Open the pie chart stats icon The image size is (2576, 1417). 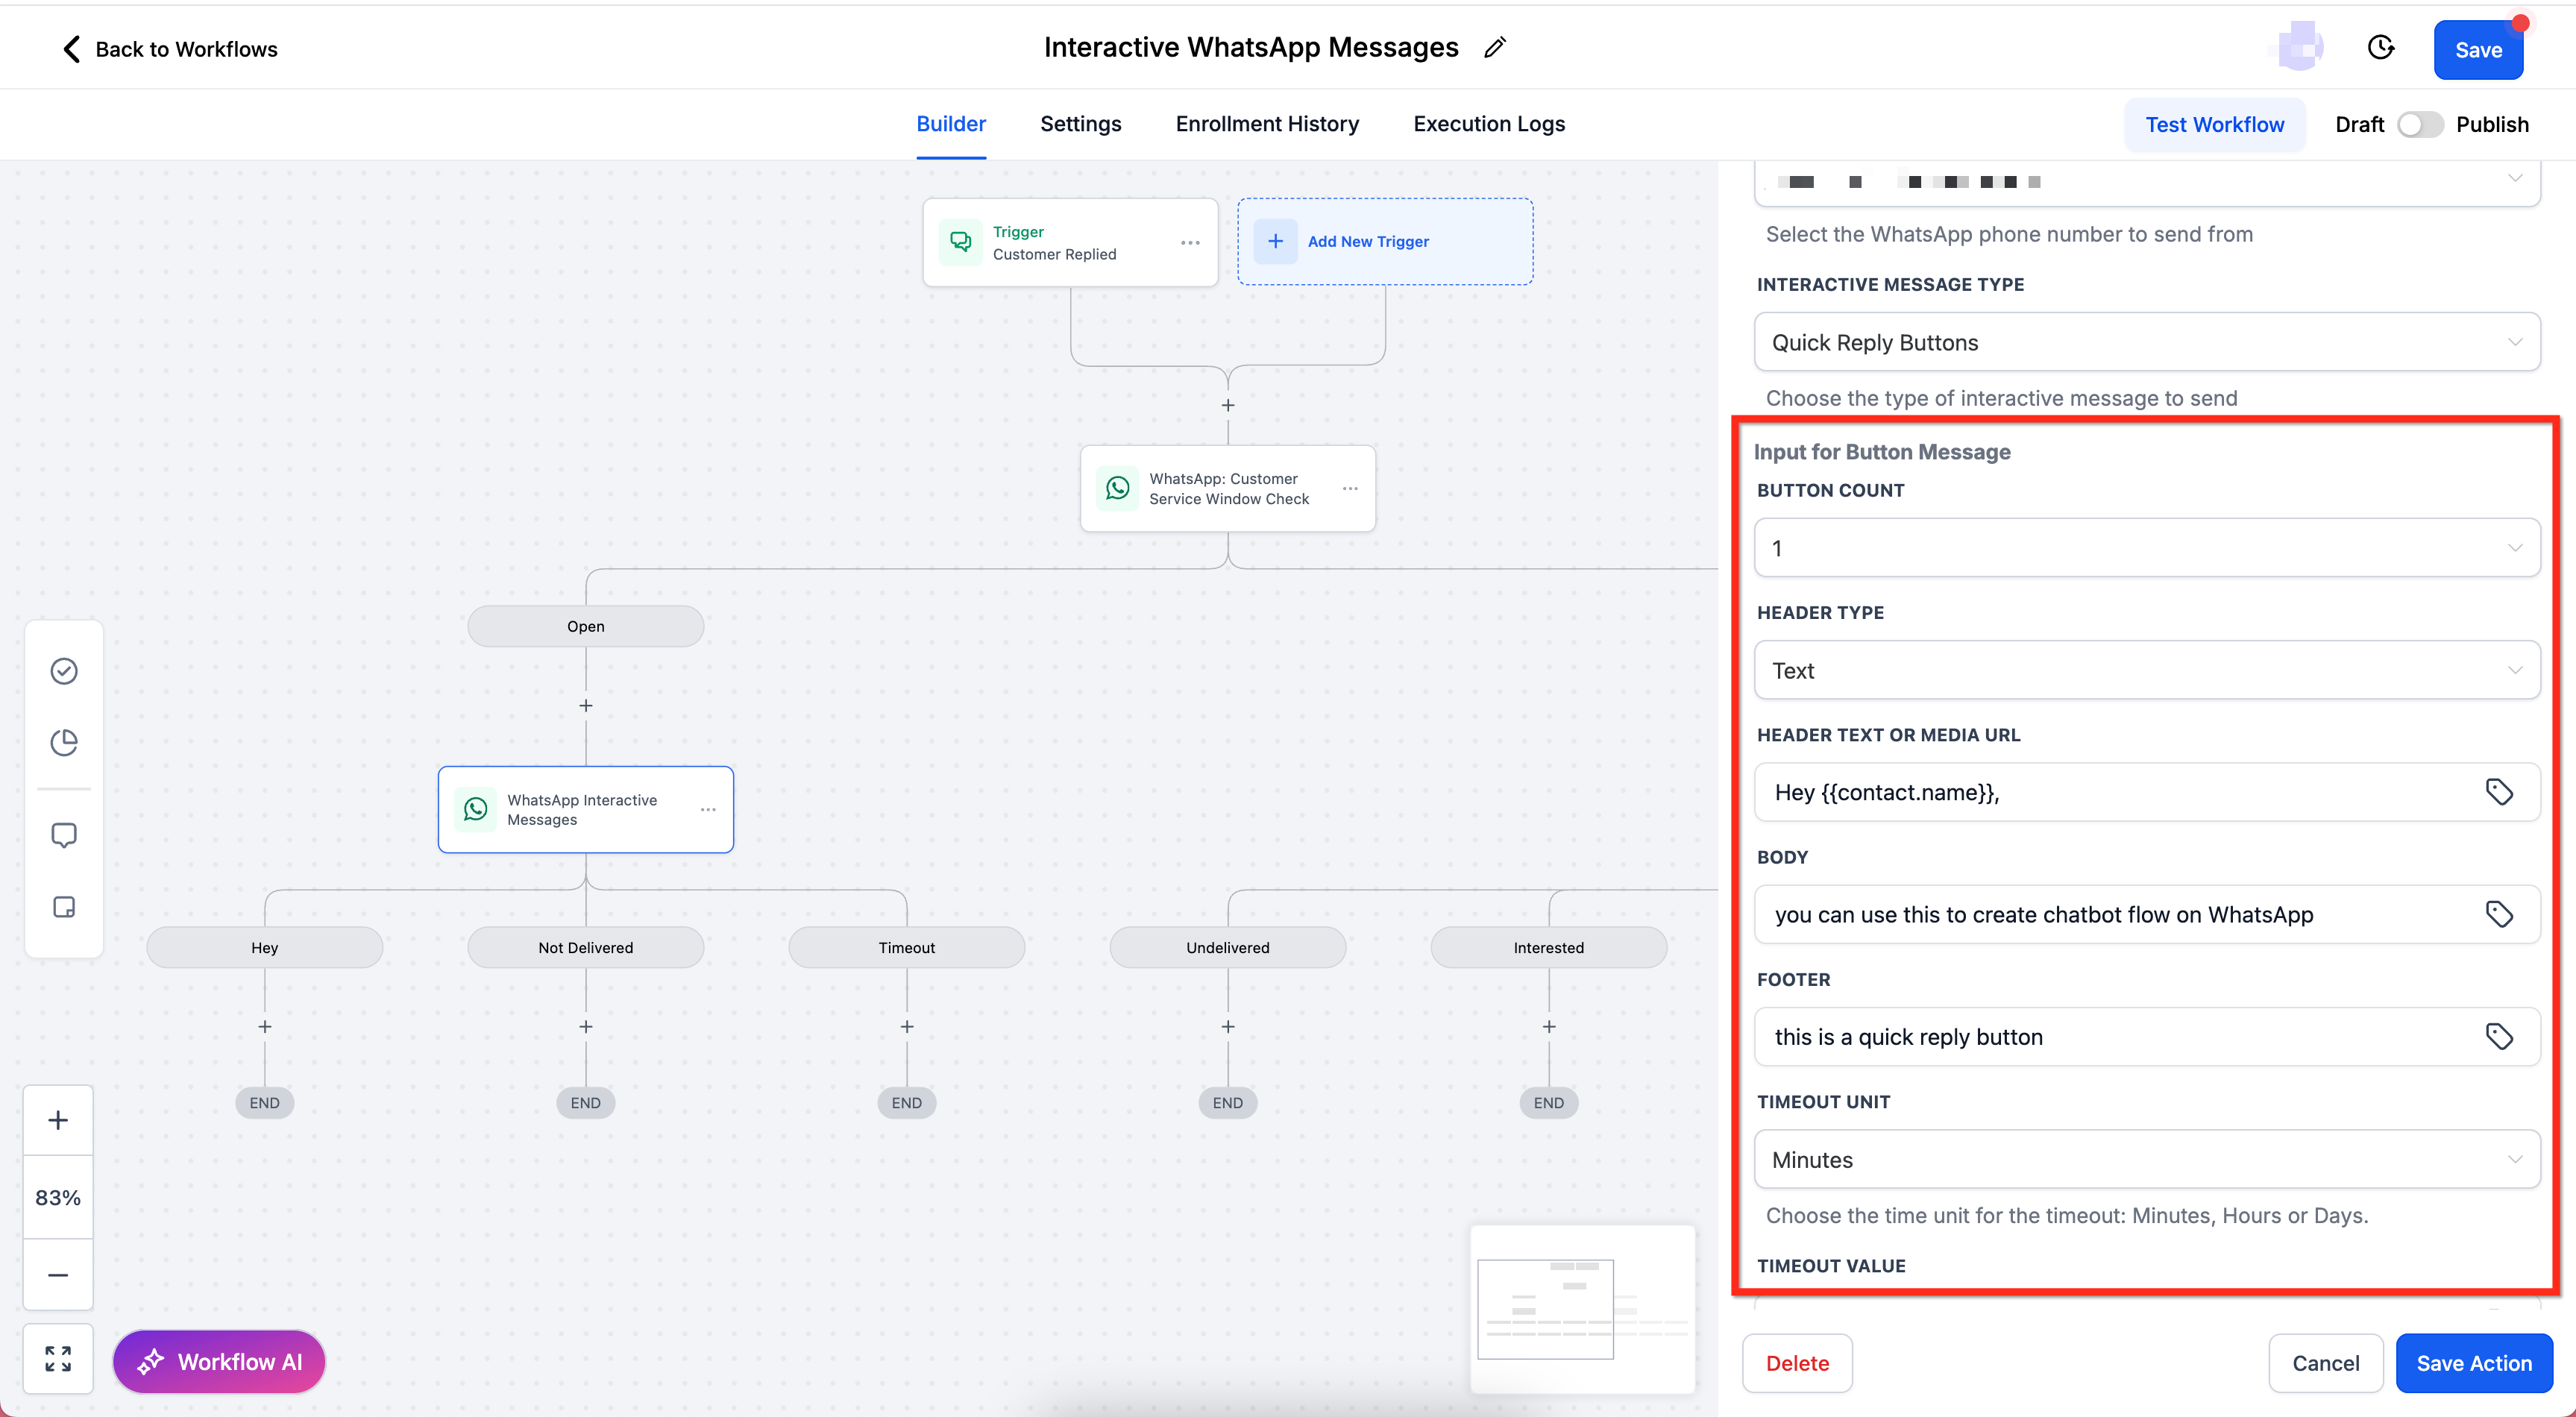64,742
